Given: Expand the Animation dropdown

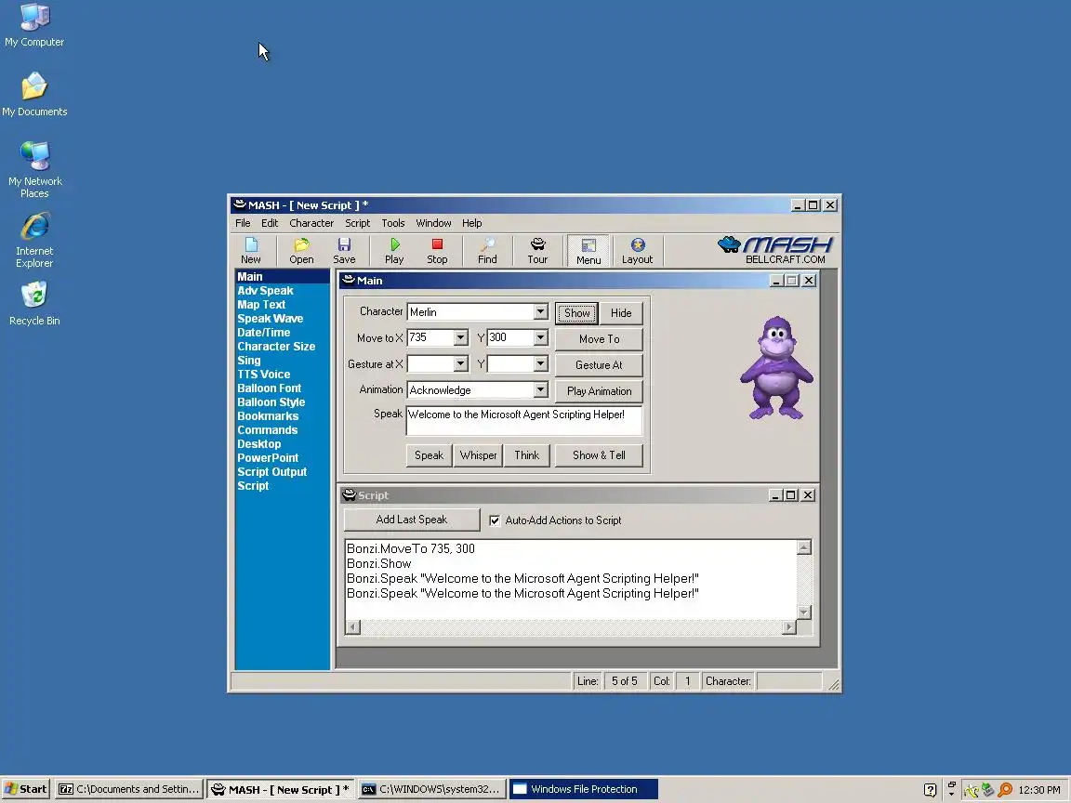Looking at the screenshot, I should [540, 390].
